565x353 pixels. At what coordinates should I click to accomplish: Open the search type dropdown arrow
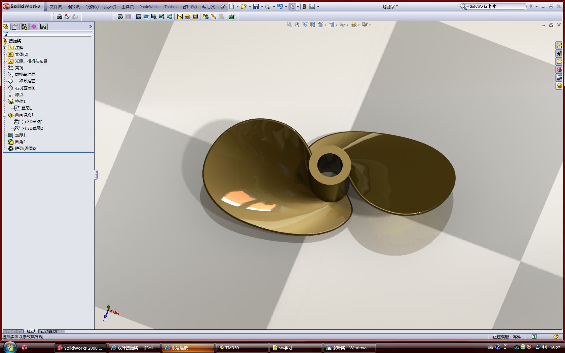[468, 6]
